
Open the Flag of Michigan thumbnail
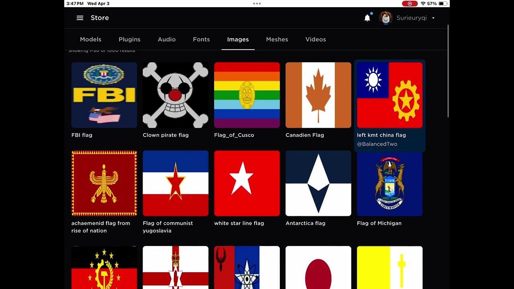pos(390,183)
